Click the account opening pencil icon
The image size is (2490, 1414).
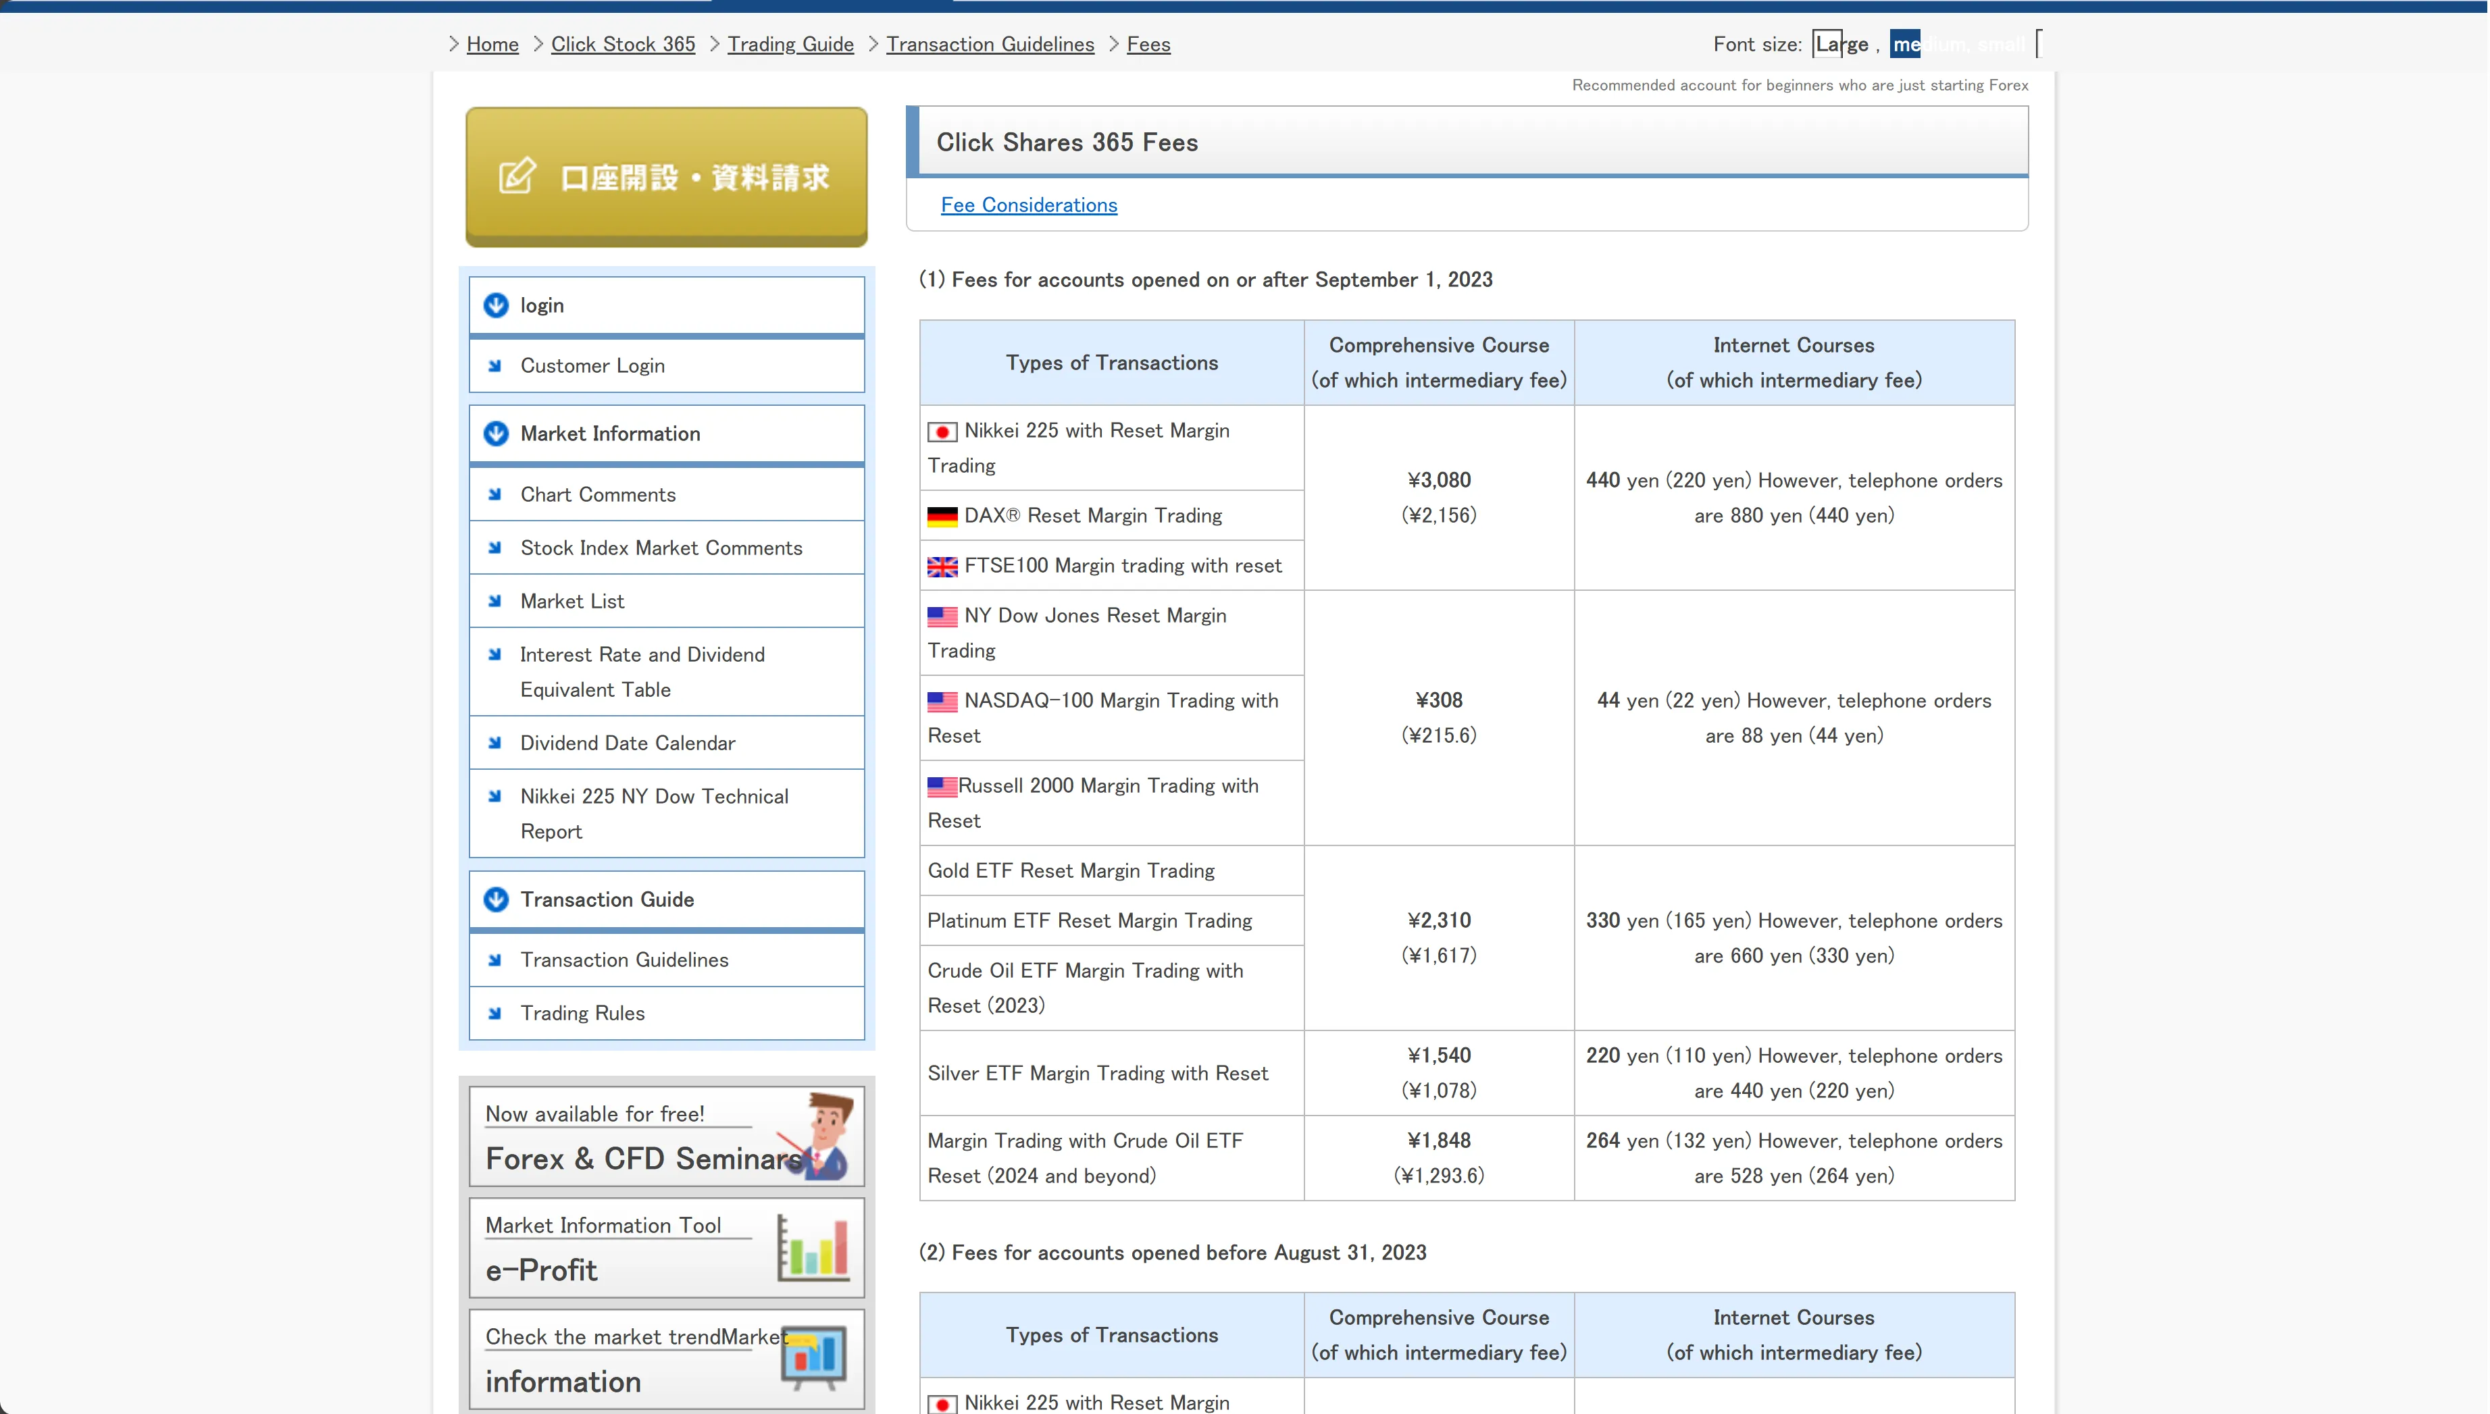(517, 176)
